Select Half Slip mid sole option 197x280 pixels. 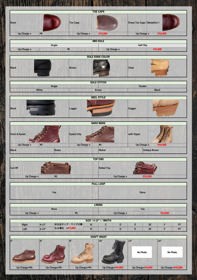click(x=143, y=45)
